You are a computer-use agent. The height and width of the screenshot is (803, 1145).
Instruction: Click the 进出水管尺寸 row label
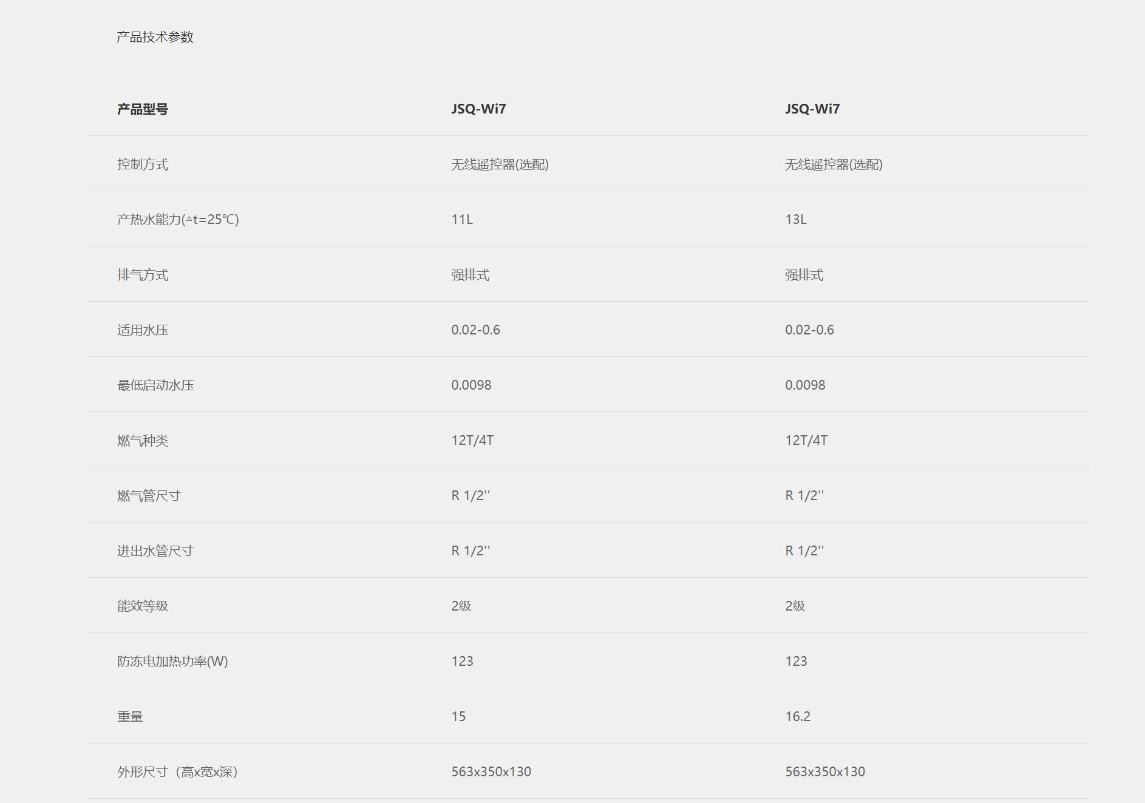[x=155, y=551]
